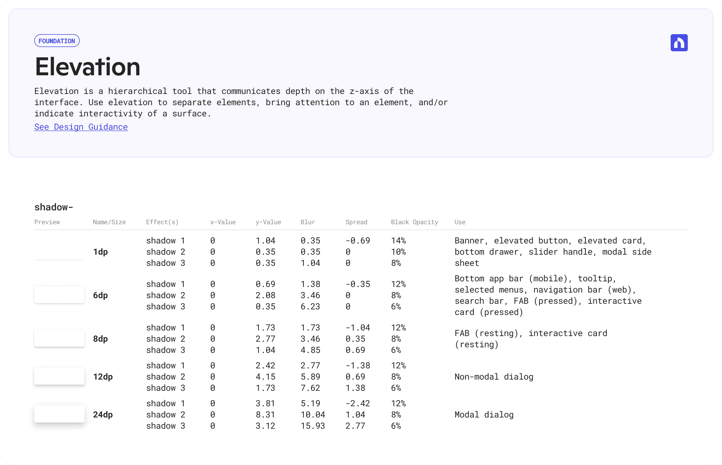Click the Name/Size column header
Screen dimensions: 722x465
(109, 222)
